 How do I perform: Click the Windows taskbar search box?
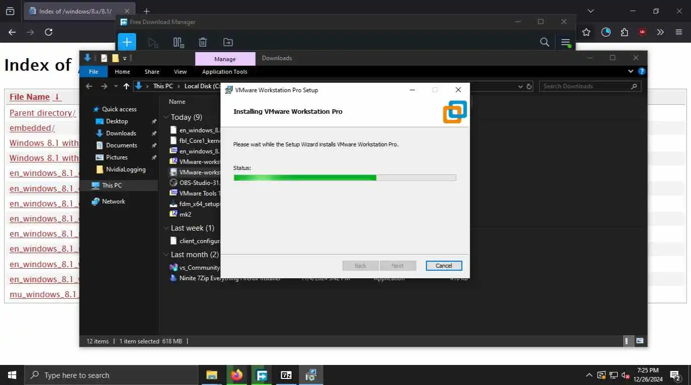tap(111, 375)
